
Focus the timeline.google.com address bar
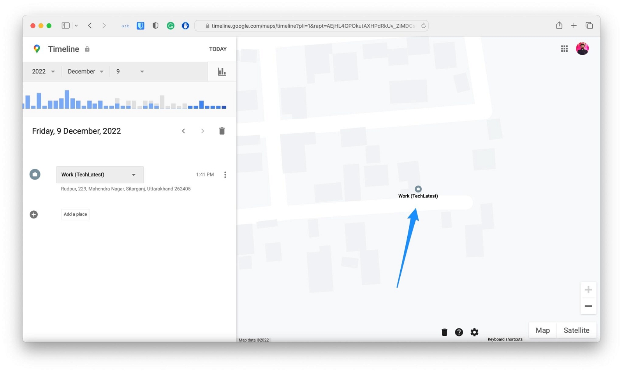pyautogui.click(x=311, y=26)
